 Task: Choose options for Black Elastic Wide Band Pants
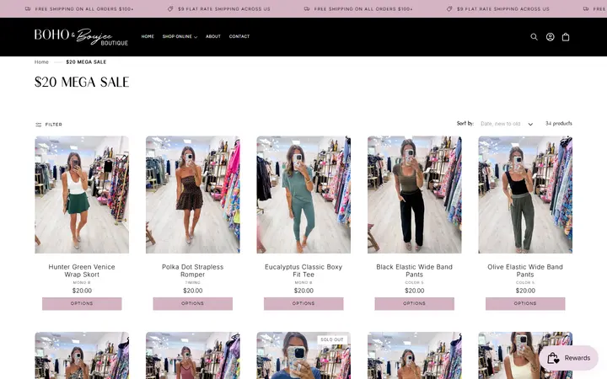coord(414,303)
